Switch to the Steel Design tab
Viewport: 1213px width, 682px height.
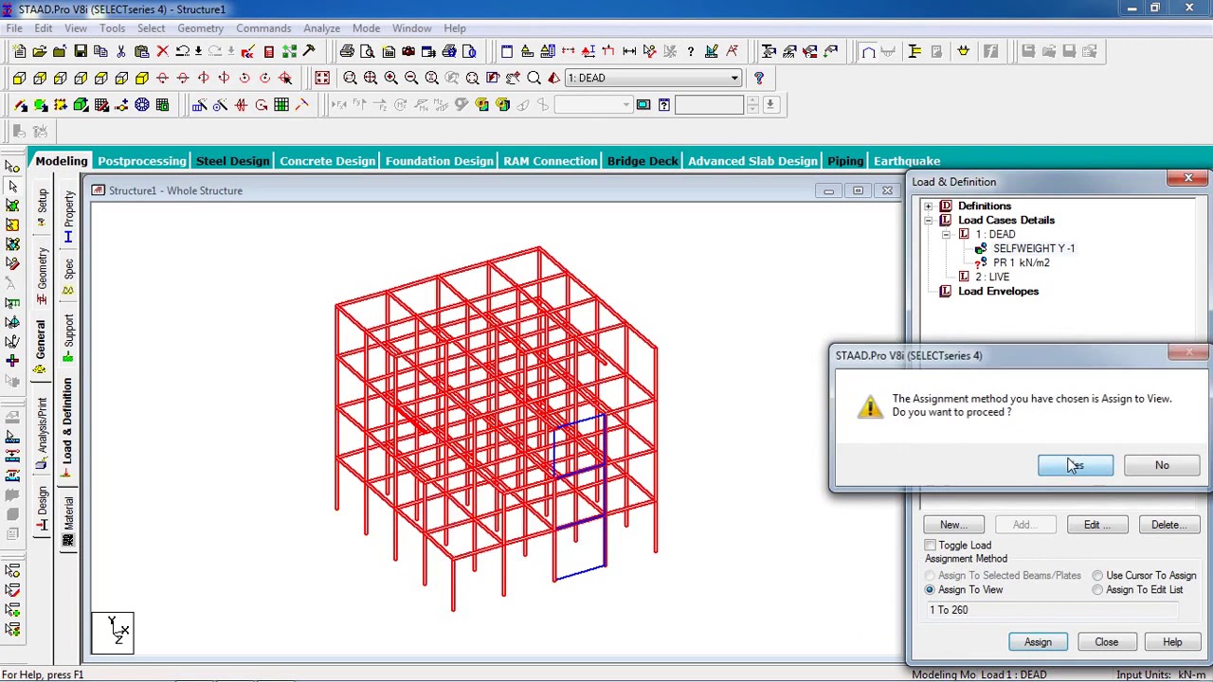(233, 161)
